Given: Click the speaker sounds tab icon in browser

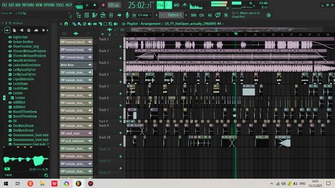Looking at the screenshot, I should (x=21, y=30).
